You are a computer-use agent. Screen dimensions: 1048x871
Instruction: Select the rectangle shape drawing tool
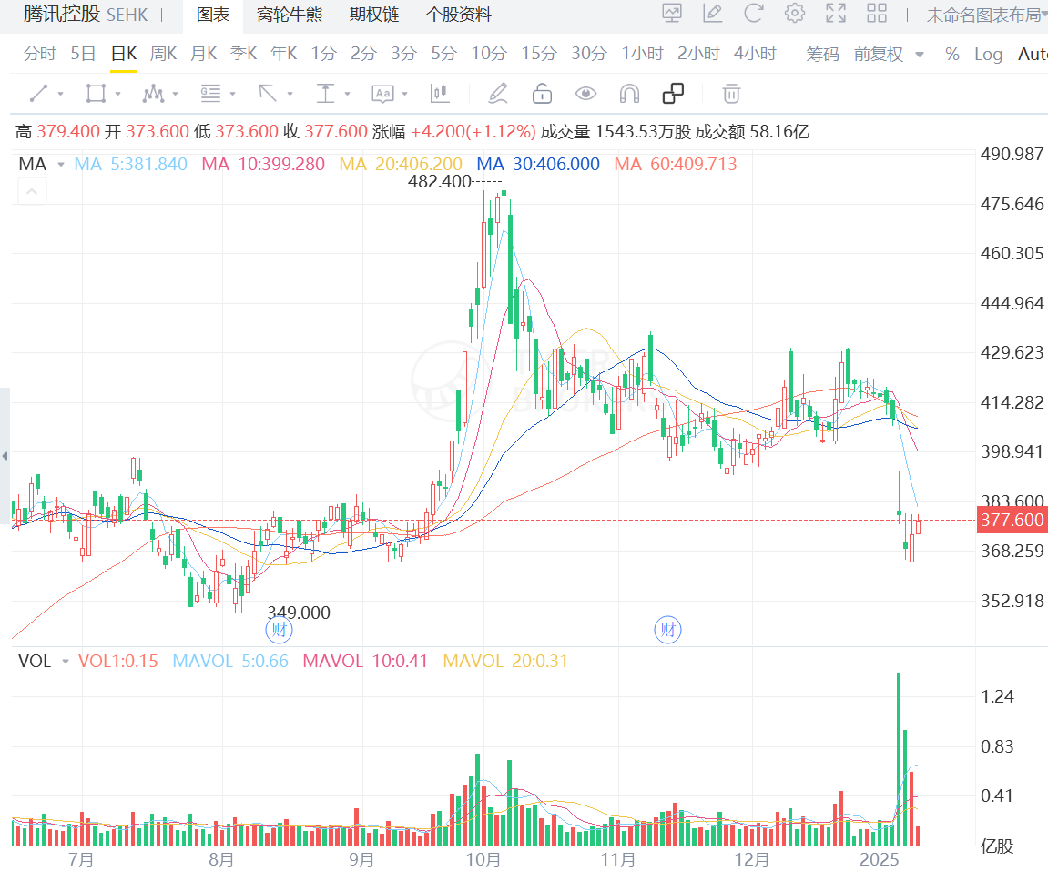[x=96, y=94]
